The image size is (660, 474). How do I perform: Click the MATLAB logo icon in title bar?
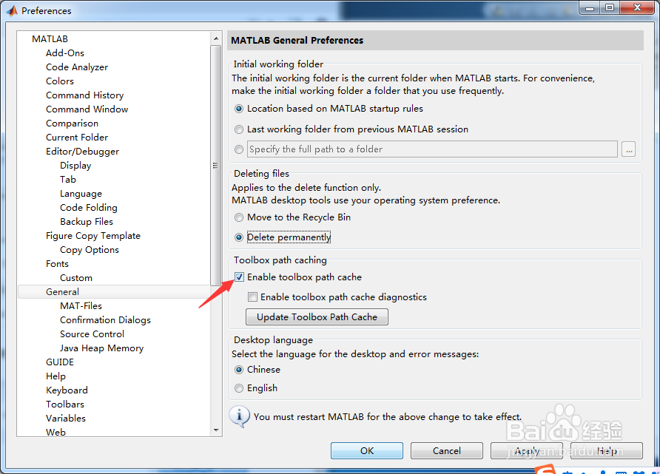click(12, 10)
